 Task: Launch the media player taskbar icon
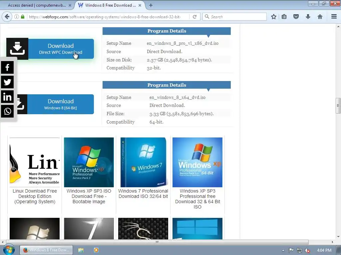pyautogui.click(x=96, y=250)
